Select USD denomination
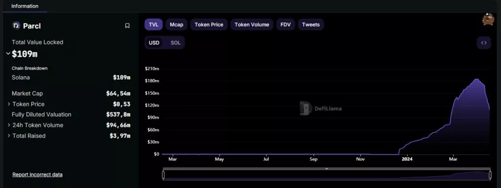 coord(154,42)
